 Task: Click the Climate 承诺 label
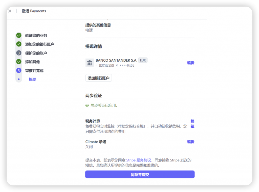click(x=96, y=142)
